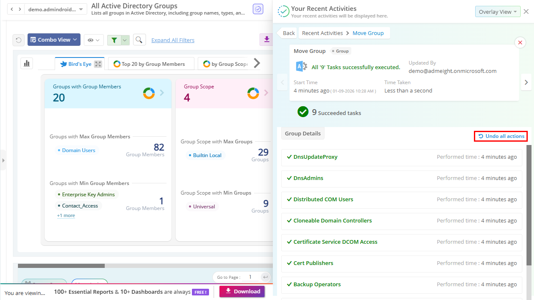
Task: Go to previous activity card arrow
Action: [282, 82]
